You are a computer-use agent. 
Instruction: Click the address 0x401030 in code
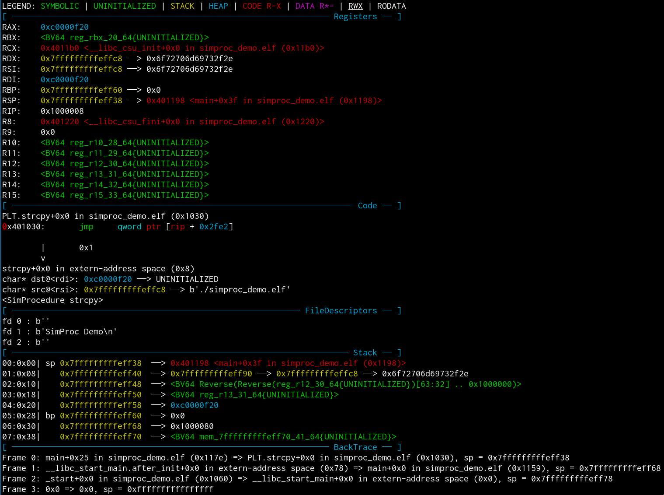coord(21,227)
